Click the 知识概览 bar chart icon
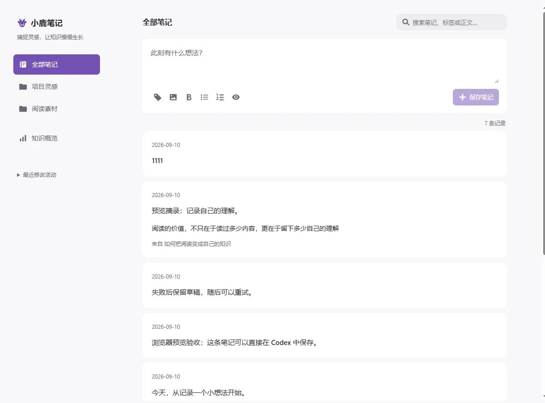This screenshot has width=545, height=403. 23,138
